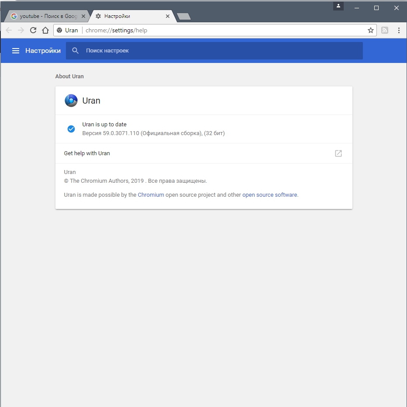Click the blue up-to-date checkmark

tap(71, 129)
